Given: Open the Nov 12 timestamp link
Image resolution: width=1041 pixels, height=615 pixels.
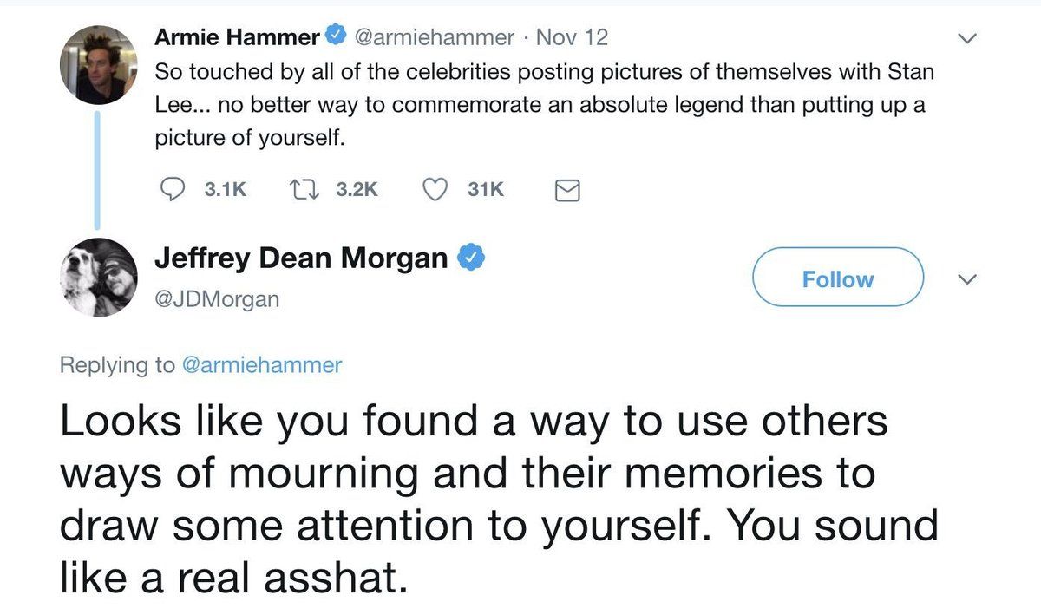Looking at the screenshot, I should 573,37.
